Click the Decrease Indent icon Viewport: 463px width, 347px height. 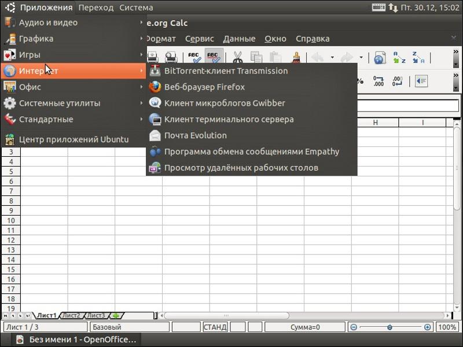(x=421, y=81)
